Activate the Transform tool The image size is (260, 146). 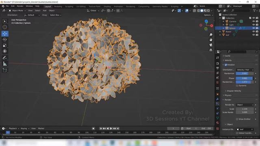pyautogui.click(x=4, y=51)
